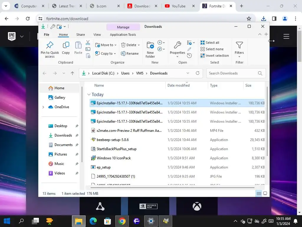The width and height of the screenshot is (302, 227).
Task: Open the File menu
Action: coord(47,35)
